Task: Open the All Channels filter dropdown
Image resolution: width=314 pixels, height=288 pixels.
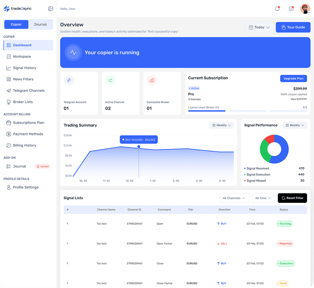Action: click(x=234, y=198)
